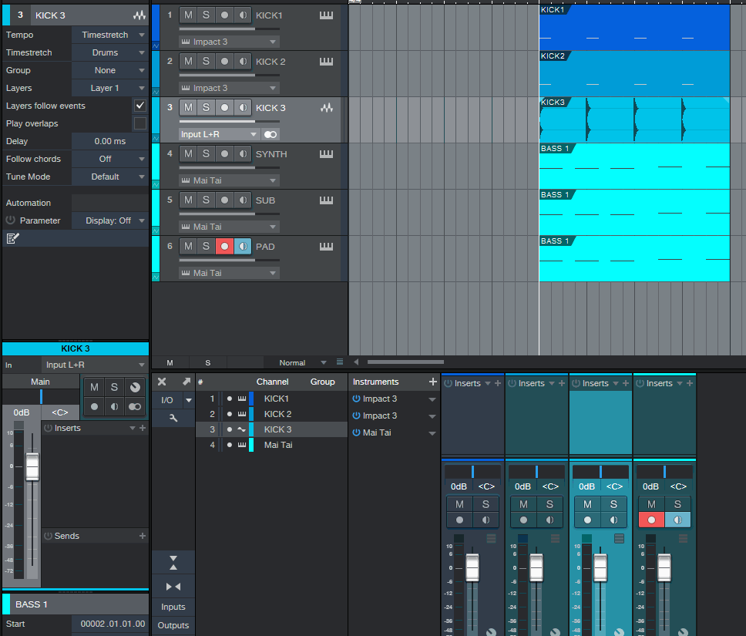Add a send in inspector Sends
Screen dimensions: 746x636
143,536
